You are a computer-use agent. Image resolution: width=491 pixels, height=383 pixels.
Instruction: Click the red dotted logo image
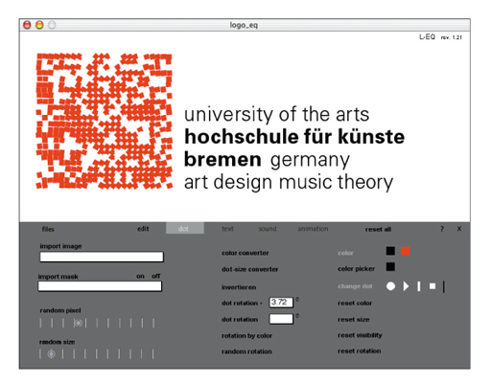[x=104, y=122]
